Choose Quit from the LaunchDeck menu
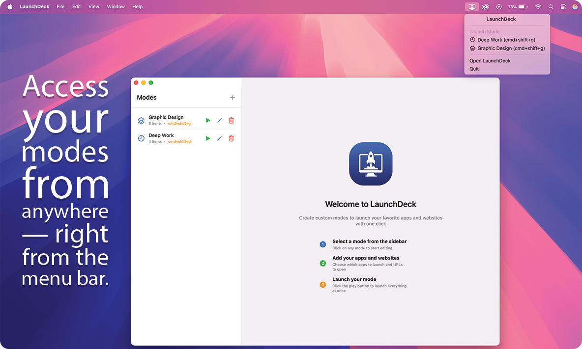 [473, 69]
